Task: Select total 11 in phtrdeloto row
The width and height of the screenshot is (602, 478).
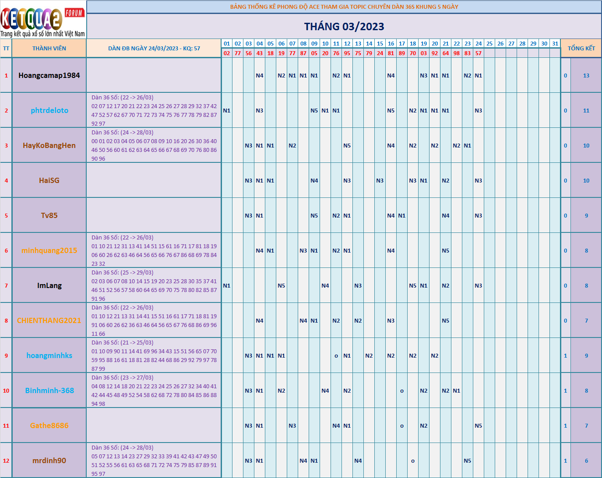Action: 586,110
